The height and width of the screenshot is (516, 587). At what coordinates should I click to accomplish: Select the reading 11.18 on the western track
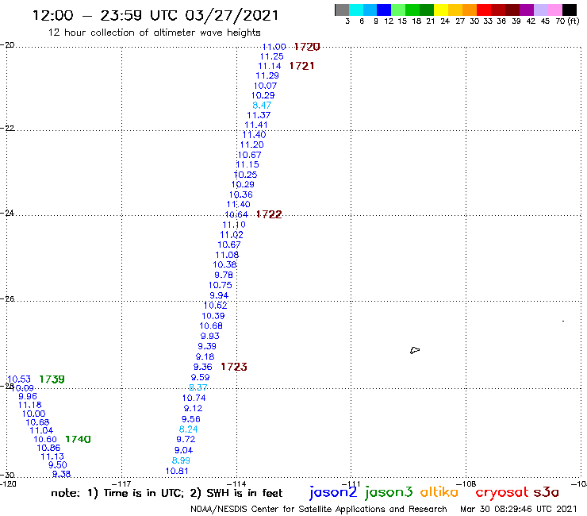pyautogui.click(x=30, y=405)
